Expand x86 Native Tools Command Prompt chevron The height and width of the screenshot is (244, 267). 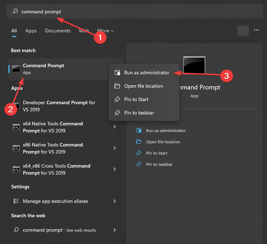(114, 148)
